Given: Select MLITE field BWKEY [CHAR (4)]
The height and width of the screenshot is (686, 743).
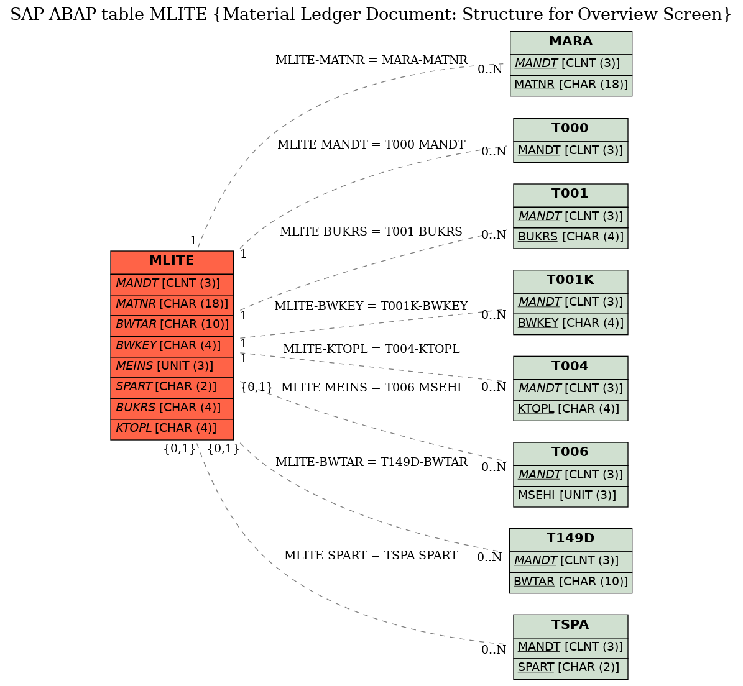Looking at the screenshot, I should [172, 347].
